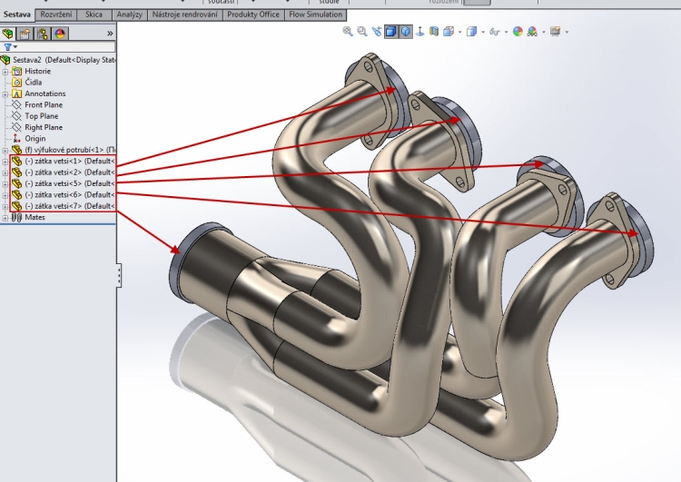Select the Top Plane item

coord(41,116)
